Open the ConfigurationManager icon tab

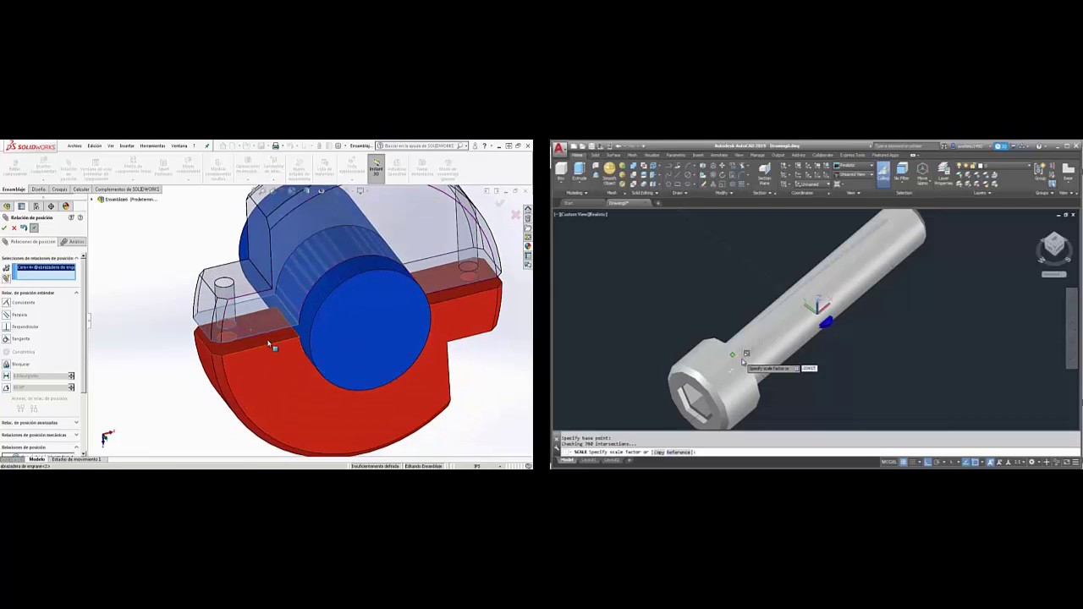pyautogui.click(x=36, y=206)
